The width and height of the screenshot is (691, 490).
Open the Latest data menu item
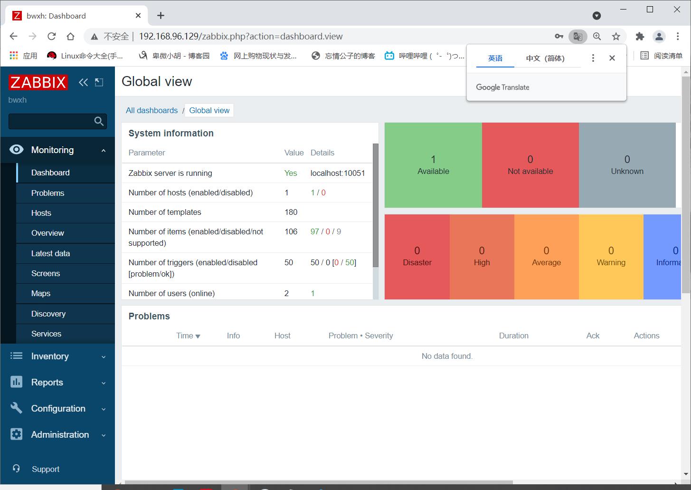tap(66, 253)
